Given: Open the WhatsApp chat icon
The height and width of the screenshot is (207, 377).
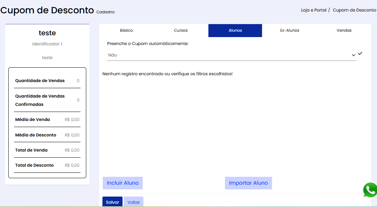Looking at the screenshot, I should point(370,190).
